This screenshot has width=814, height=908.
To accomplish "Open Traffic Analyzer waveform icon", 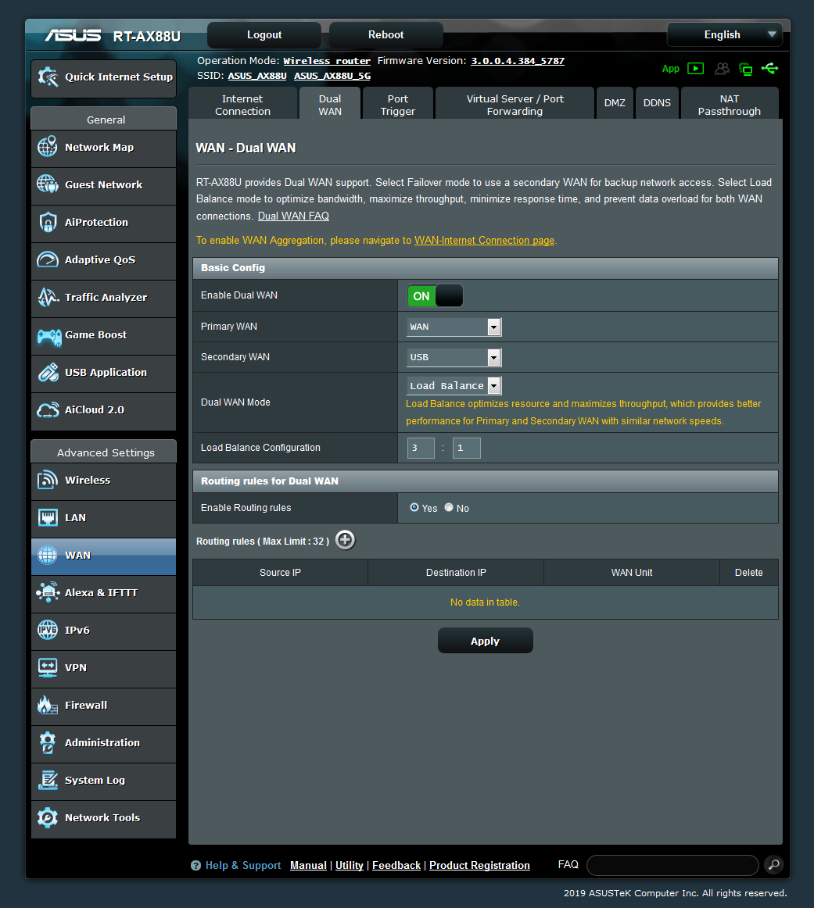I will pyautogui.click(x=48, y=297).
